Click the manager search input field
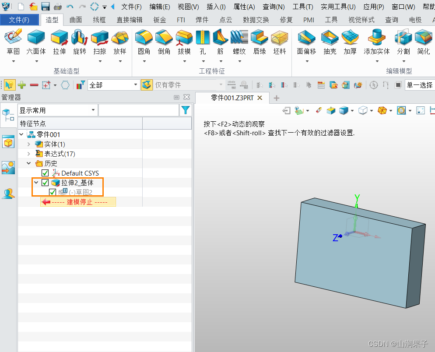The image size is (435, 352). pos(138,110)
